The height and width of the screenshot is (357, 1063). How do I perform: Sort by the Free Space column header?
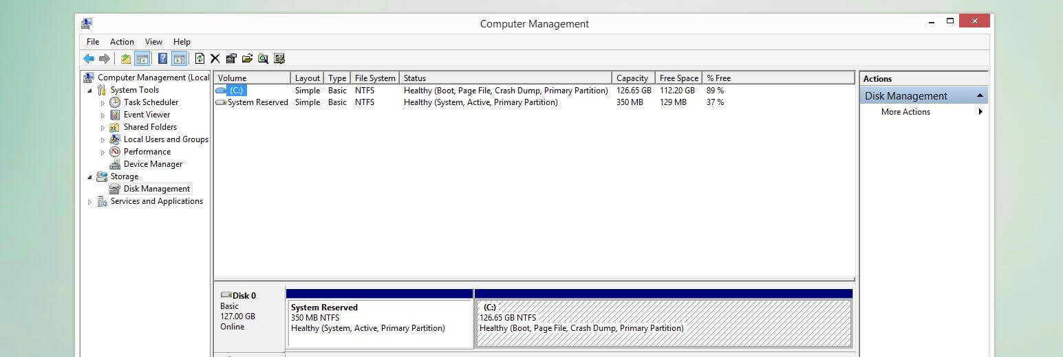[679, 78]
